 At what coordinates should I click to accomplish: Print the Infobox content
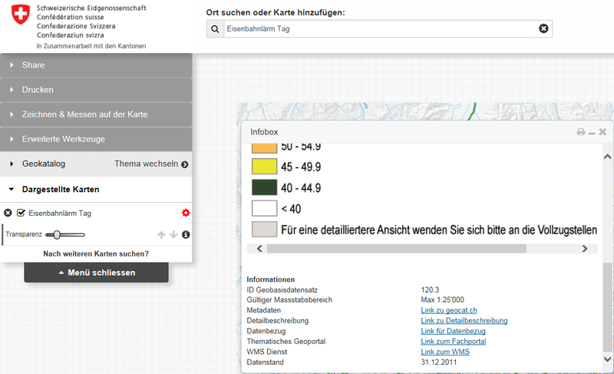tap(581, 132)
